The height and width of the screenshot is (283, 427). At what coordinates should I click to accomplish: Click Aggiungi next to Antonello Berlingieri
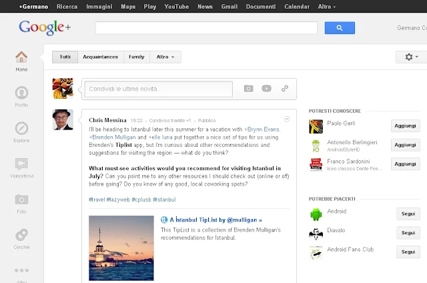(x=405, y=145)
